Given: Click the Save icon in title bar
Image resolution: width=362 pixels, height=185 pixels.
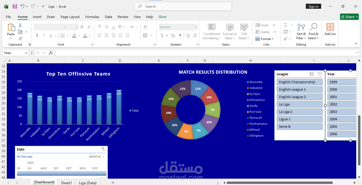Looking at the screenshot, I should (x=15, y=6).
